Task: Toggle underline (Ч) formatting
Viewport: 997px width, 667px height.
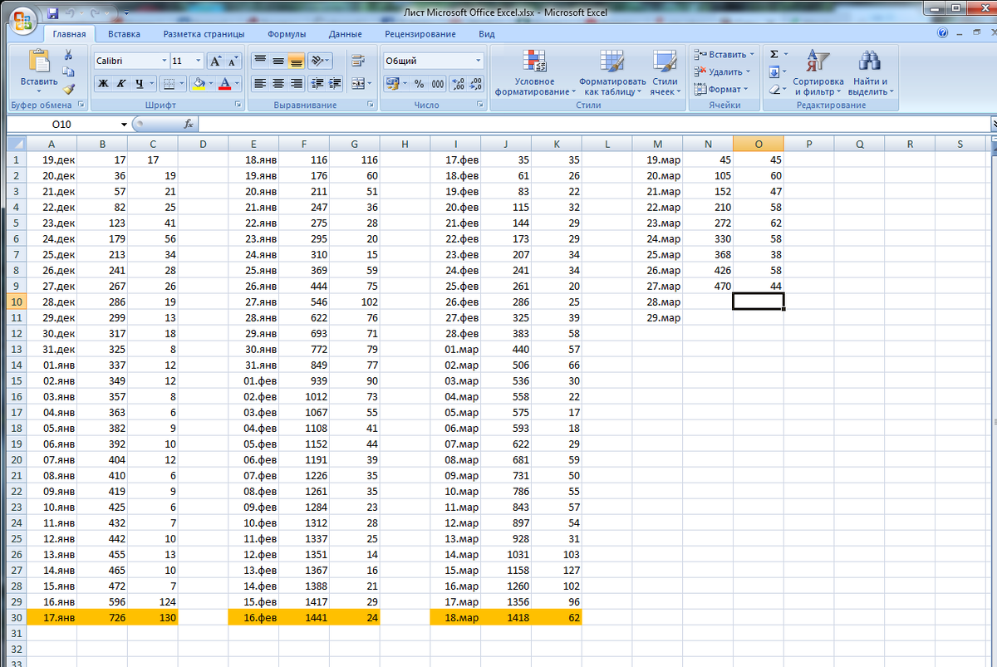Action: pyautogui.click(x=140, y=83)
